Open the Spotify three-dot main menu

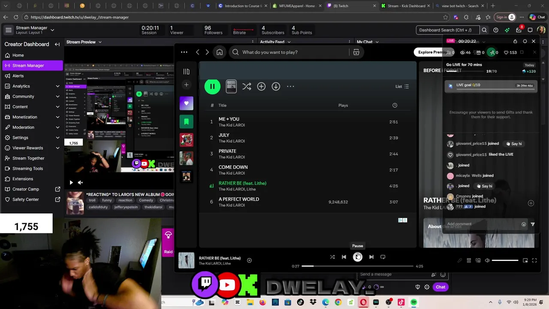(184, 52)
